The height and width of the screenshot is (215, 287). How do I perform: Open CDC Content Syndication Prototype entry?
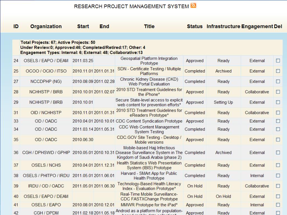pyautogui.click(x=149, y=121)
